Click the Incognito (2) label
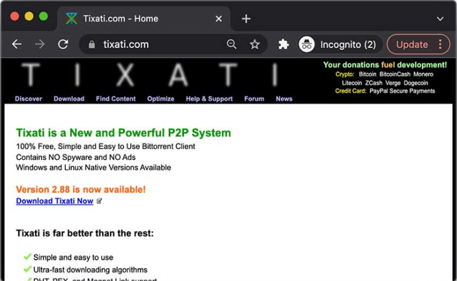 pos(348,45)
